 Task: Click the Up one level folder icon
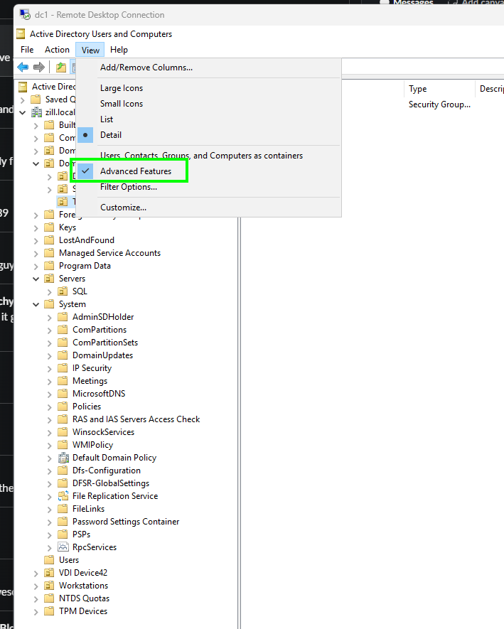click(61, 67)
